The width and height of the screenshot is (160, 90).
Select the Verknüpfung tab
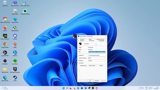91,40
